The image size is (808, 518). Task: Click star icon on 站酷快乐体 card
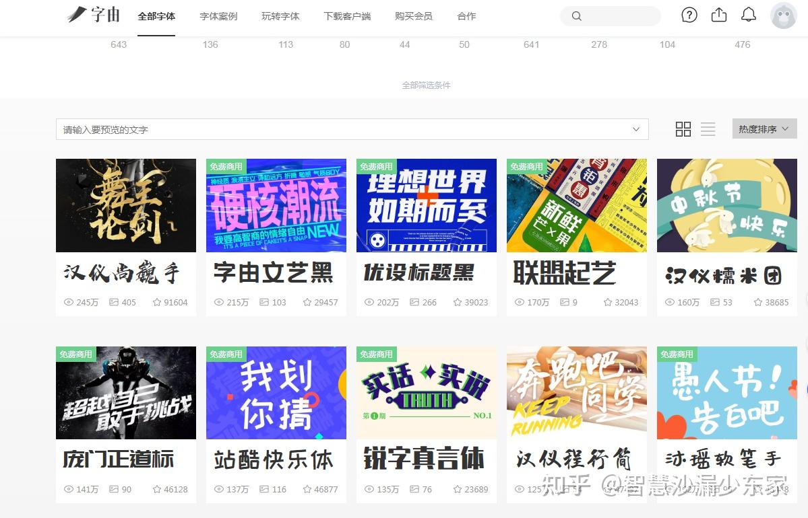[307, 490]
